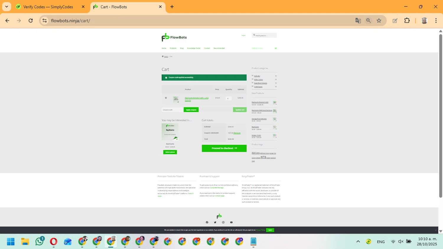This screenshot has height=249, width=443.
Task: Open FlowBots Facebook page from footer
Action: click(207, 222)
